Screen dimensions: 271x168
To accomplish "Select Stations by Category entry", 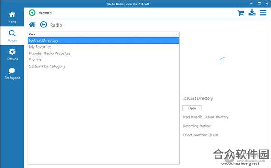I will coord(103,66).
